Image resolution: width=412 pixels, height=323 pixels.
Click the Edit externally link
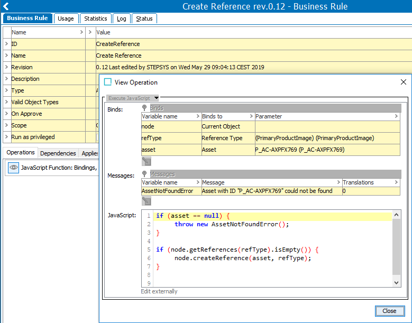(x=159, y=291)
